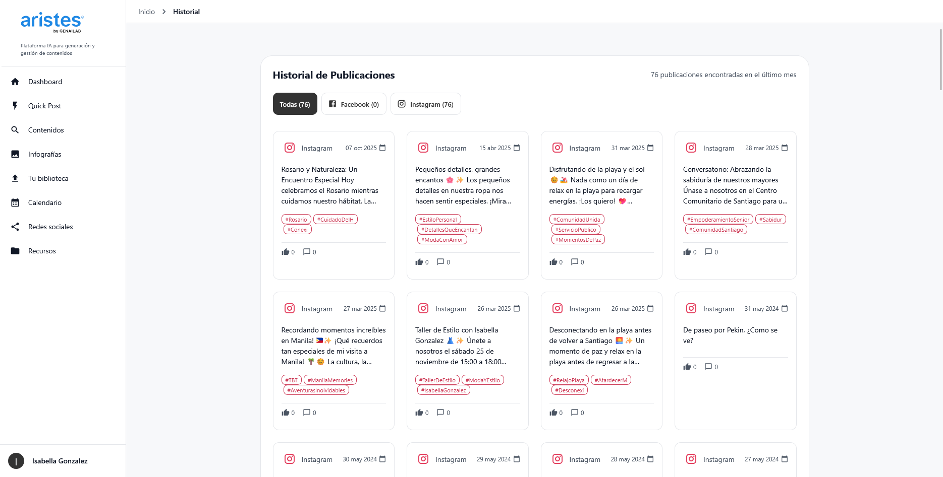Open the Taller de Estilo post card

(x=467, y=346)
